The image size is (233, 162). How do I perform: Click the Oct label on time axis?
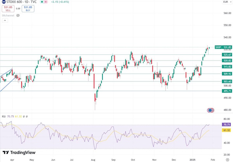[x=133, y=160]
